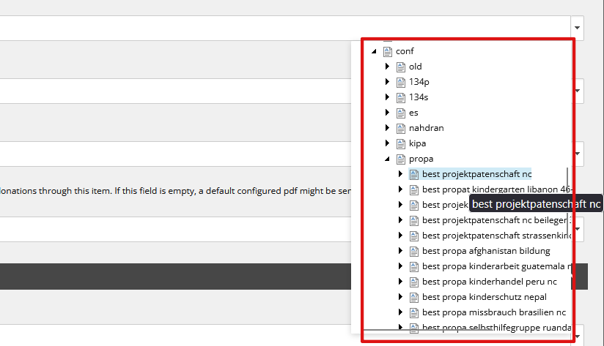Choose best propat kindergarten libanon entry
Screen dimensions: 604x346
click(x=496, y=189)
